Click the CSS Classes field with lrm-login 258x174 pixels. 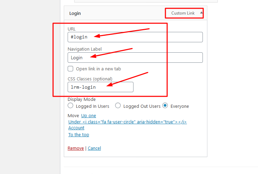click(101, 87)
